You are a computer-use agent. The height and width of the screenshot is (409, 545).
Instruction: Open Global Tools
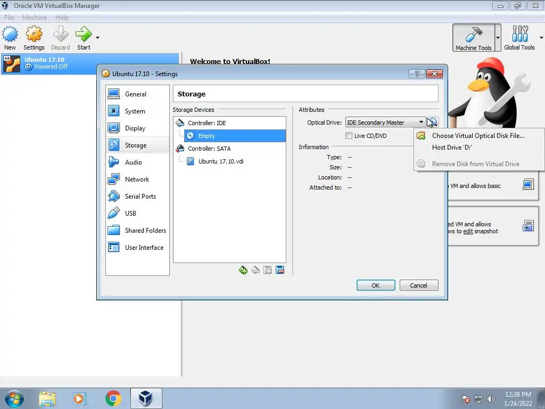click(x=519, y=38)
